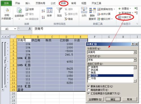Screen dimensions: 141x104
Task: Collapse the 104 汇总 group
Action: [x=5, y=58]
